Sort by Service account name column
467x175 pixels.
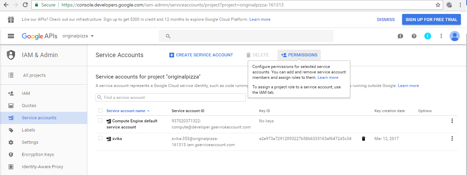coord(128,111)
